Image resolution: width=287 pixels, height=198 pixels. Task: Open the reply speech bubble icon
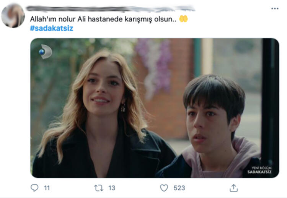pos(34,188)
